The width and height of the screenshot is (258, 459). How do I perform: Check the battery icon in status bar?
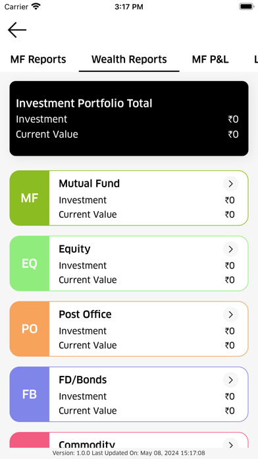point(247,7)
